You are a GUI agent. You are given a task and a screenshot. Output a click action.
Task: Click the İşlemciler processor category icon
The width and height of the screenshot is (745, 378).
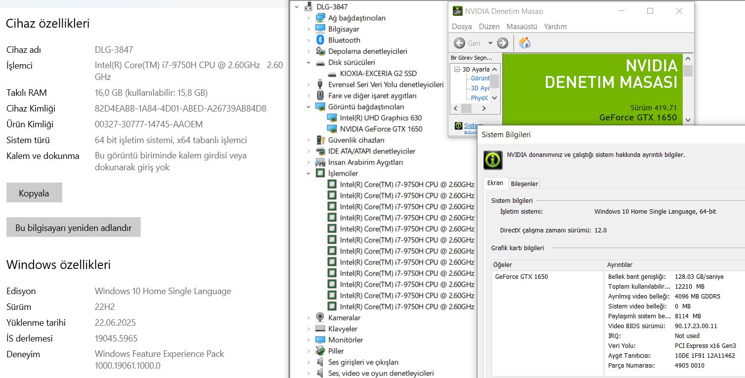(x=320, y=173)
